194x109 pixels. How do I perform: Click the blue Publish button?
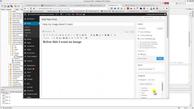pos(160,58)
